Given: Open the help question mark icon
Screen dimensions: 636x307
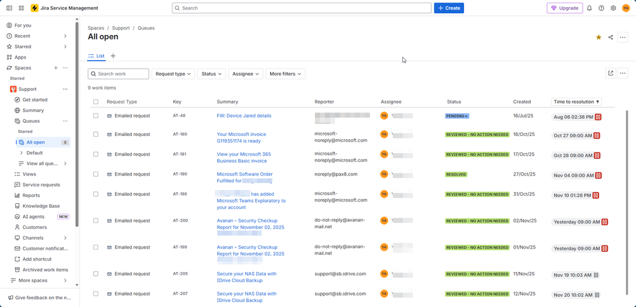Looking at the screenshot, I should 602,8.
